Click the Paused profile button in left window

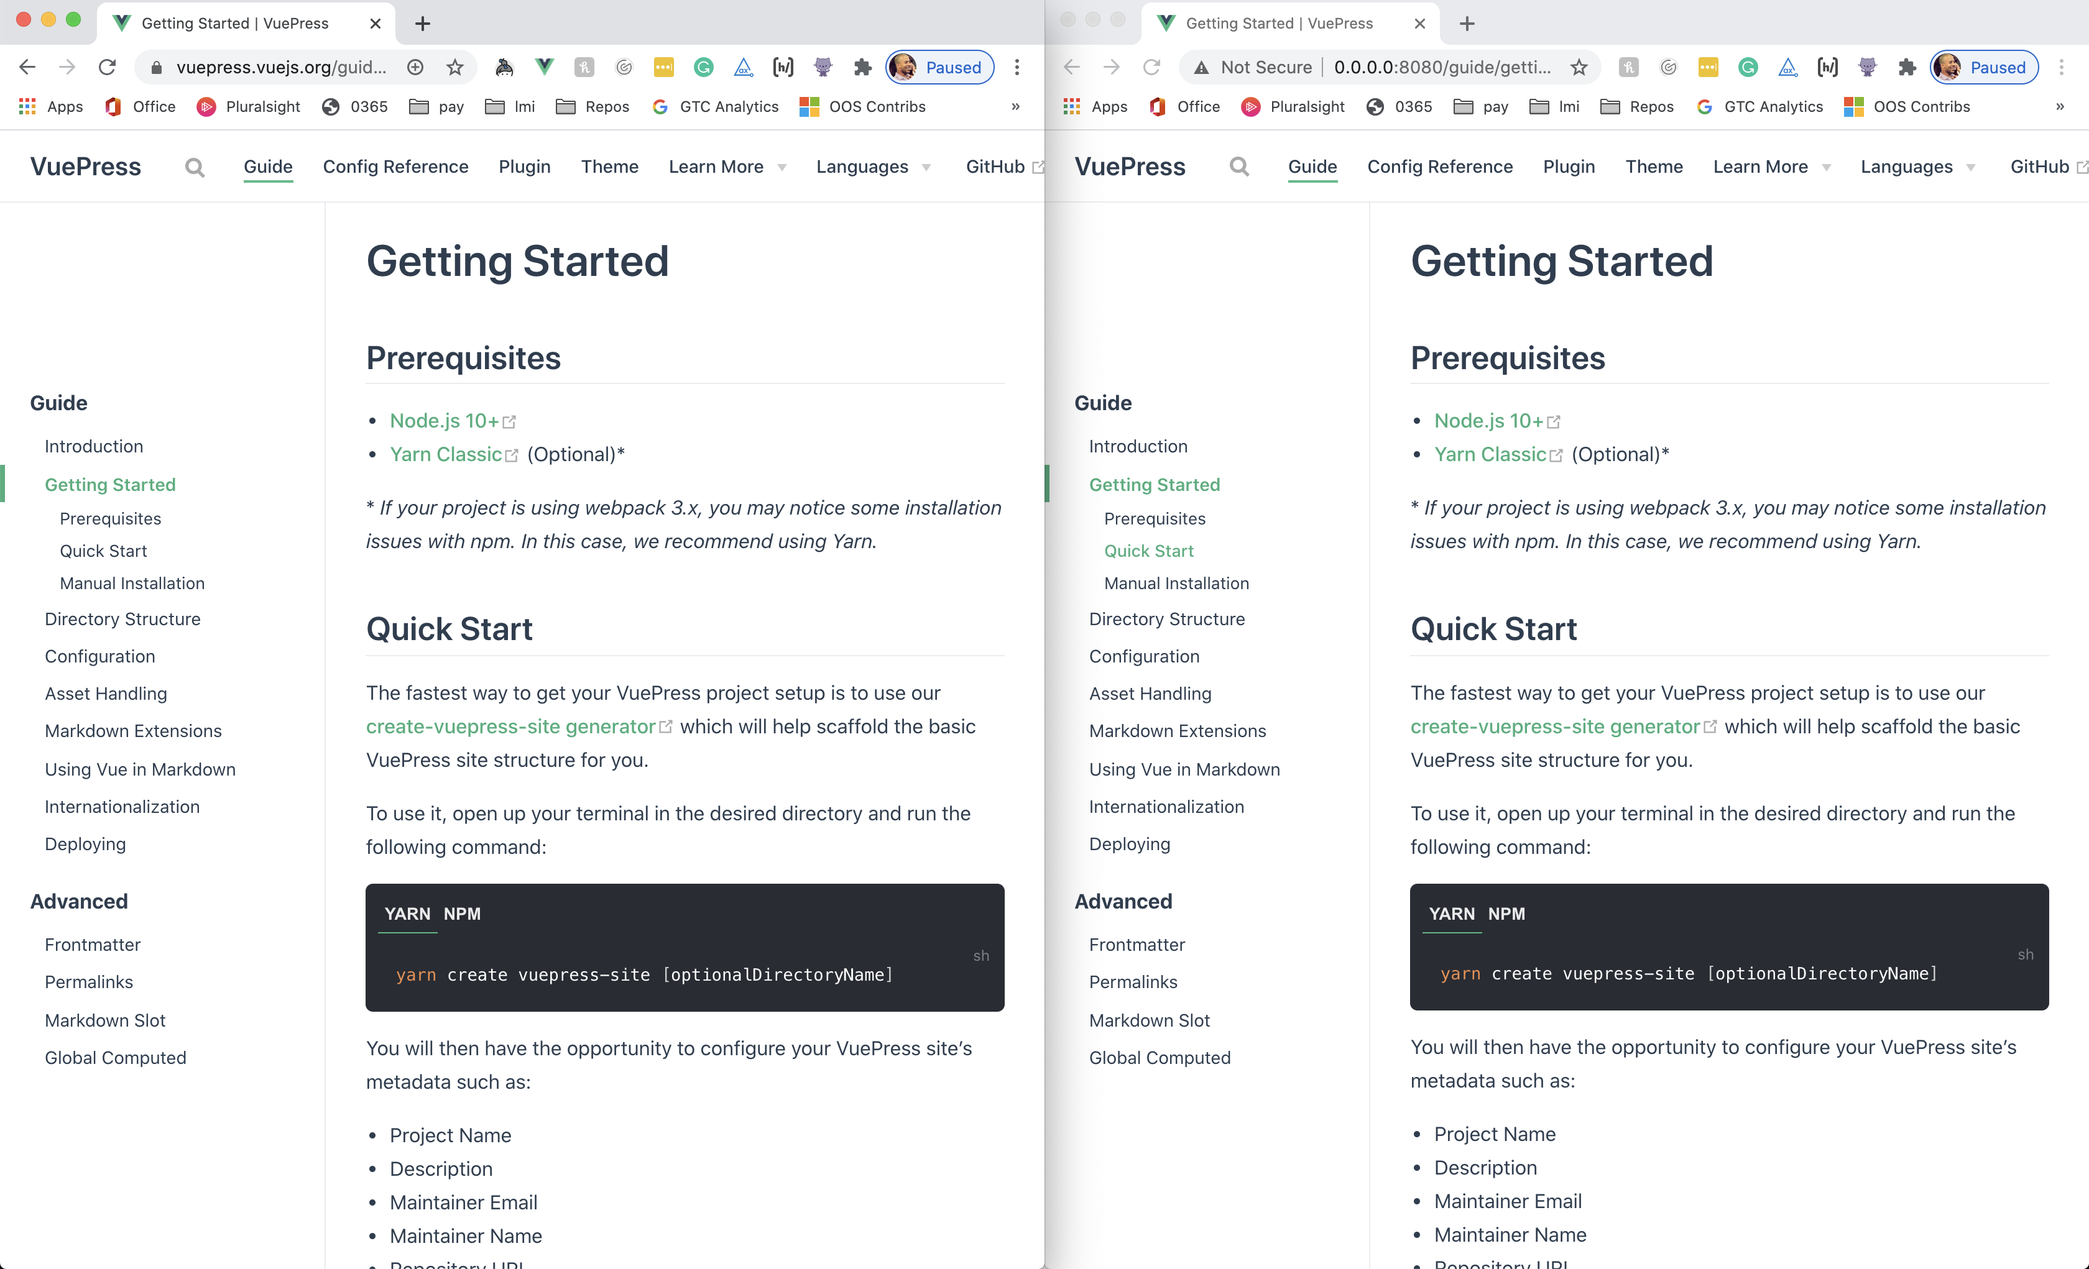939,67
